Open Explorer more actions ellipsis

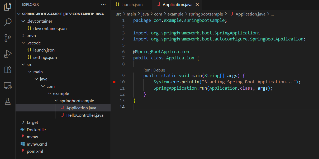click(x=103, y=4)
